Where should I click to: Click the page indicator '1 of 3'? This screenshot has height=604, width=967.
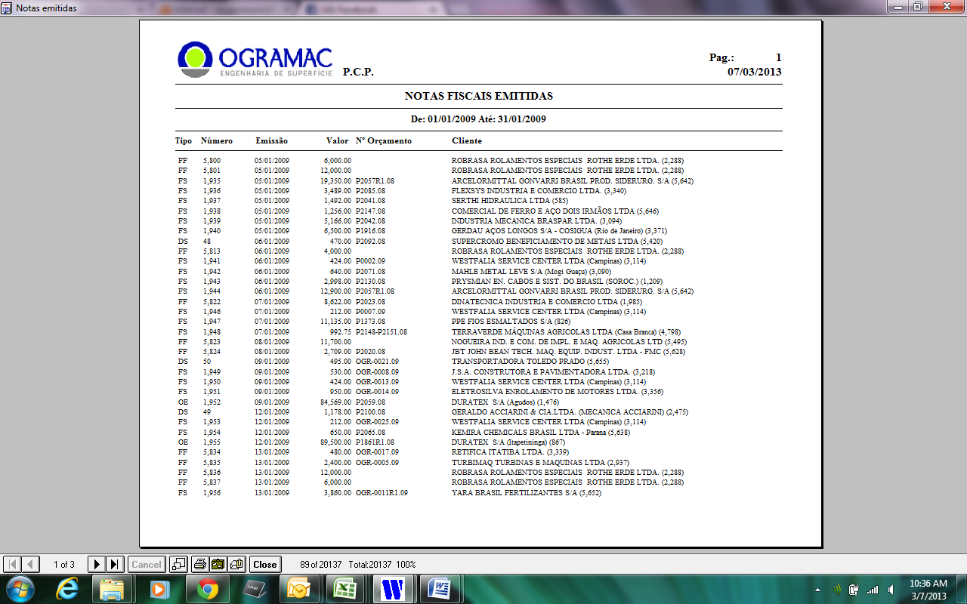tap(64, 565)
